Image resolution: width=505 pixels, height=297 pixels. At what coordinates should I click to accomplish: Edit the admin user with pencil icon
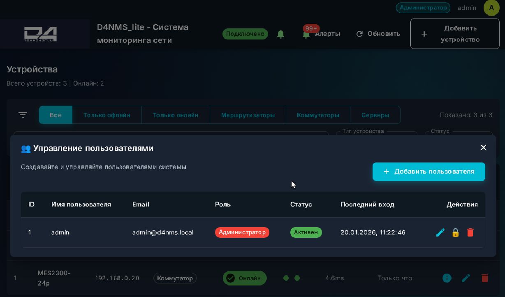pos(440,232)
